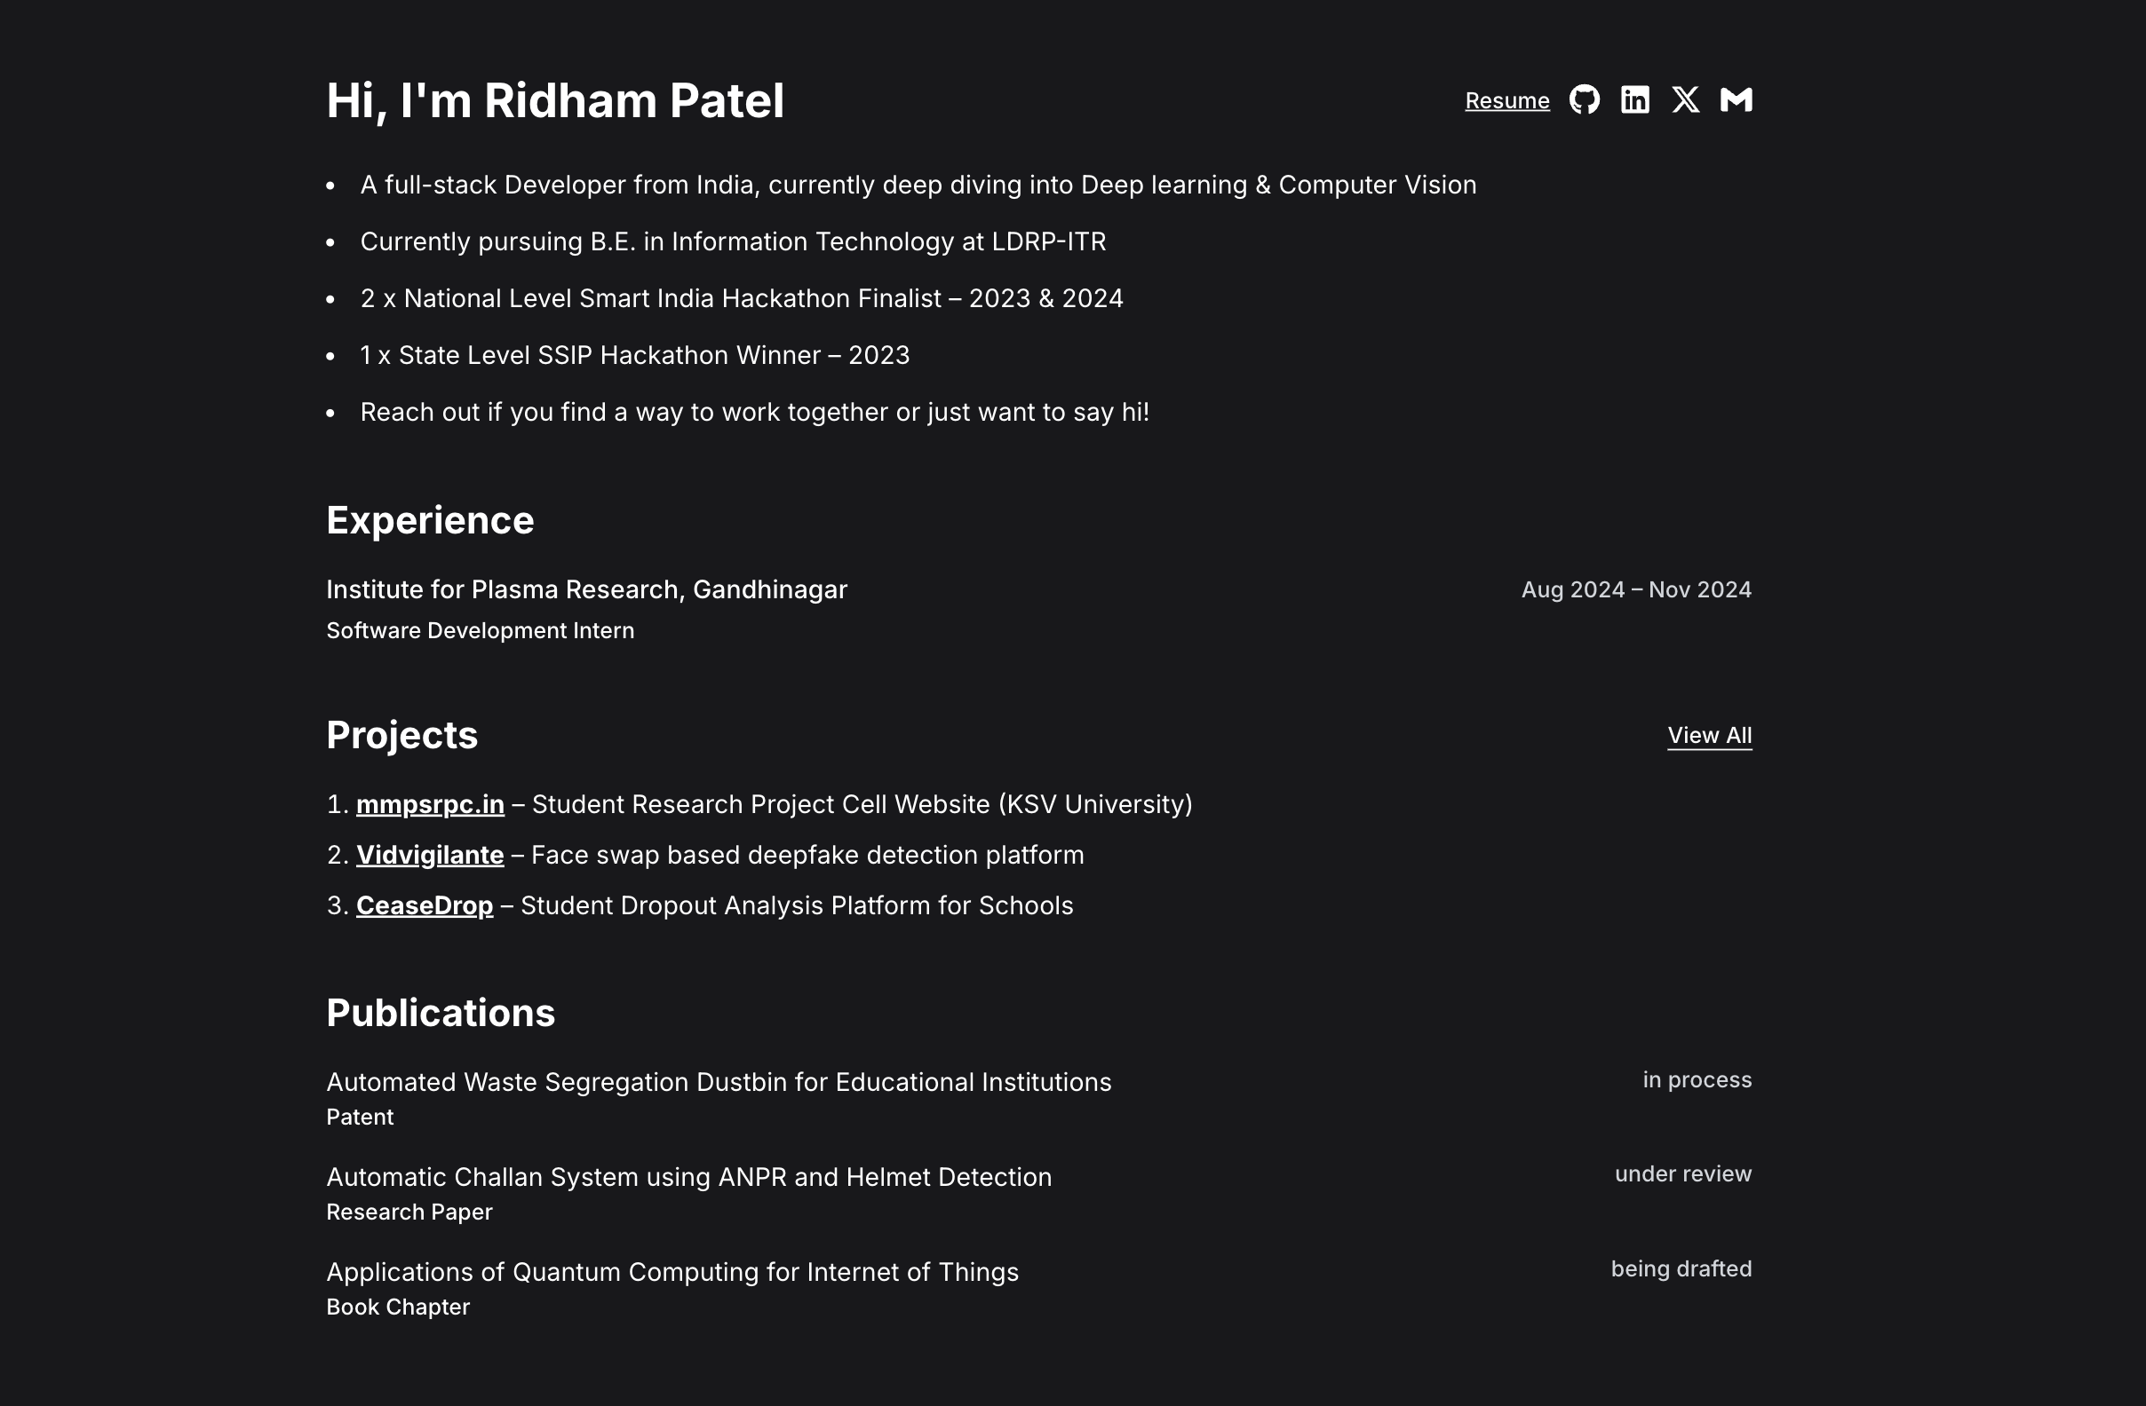Image resolution: width=2146 pixels, height=1406 pixels.
Task: Open the X (Twitter) profile icon
Action: pos(1685,100)
